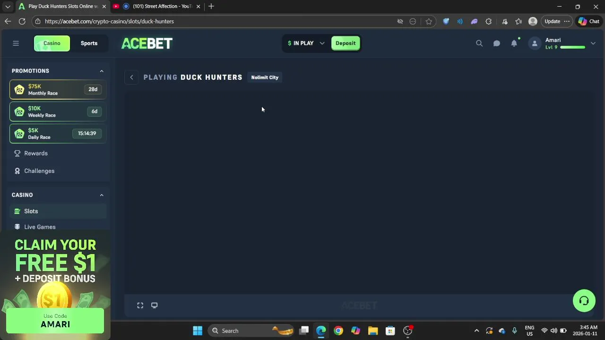Collapse the Promotions section

(102, 71)
